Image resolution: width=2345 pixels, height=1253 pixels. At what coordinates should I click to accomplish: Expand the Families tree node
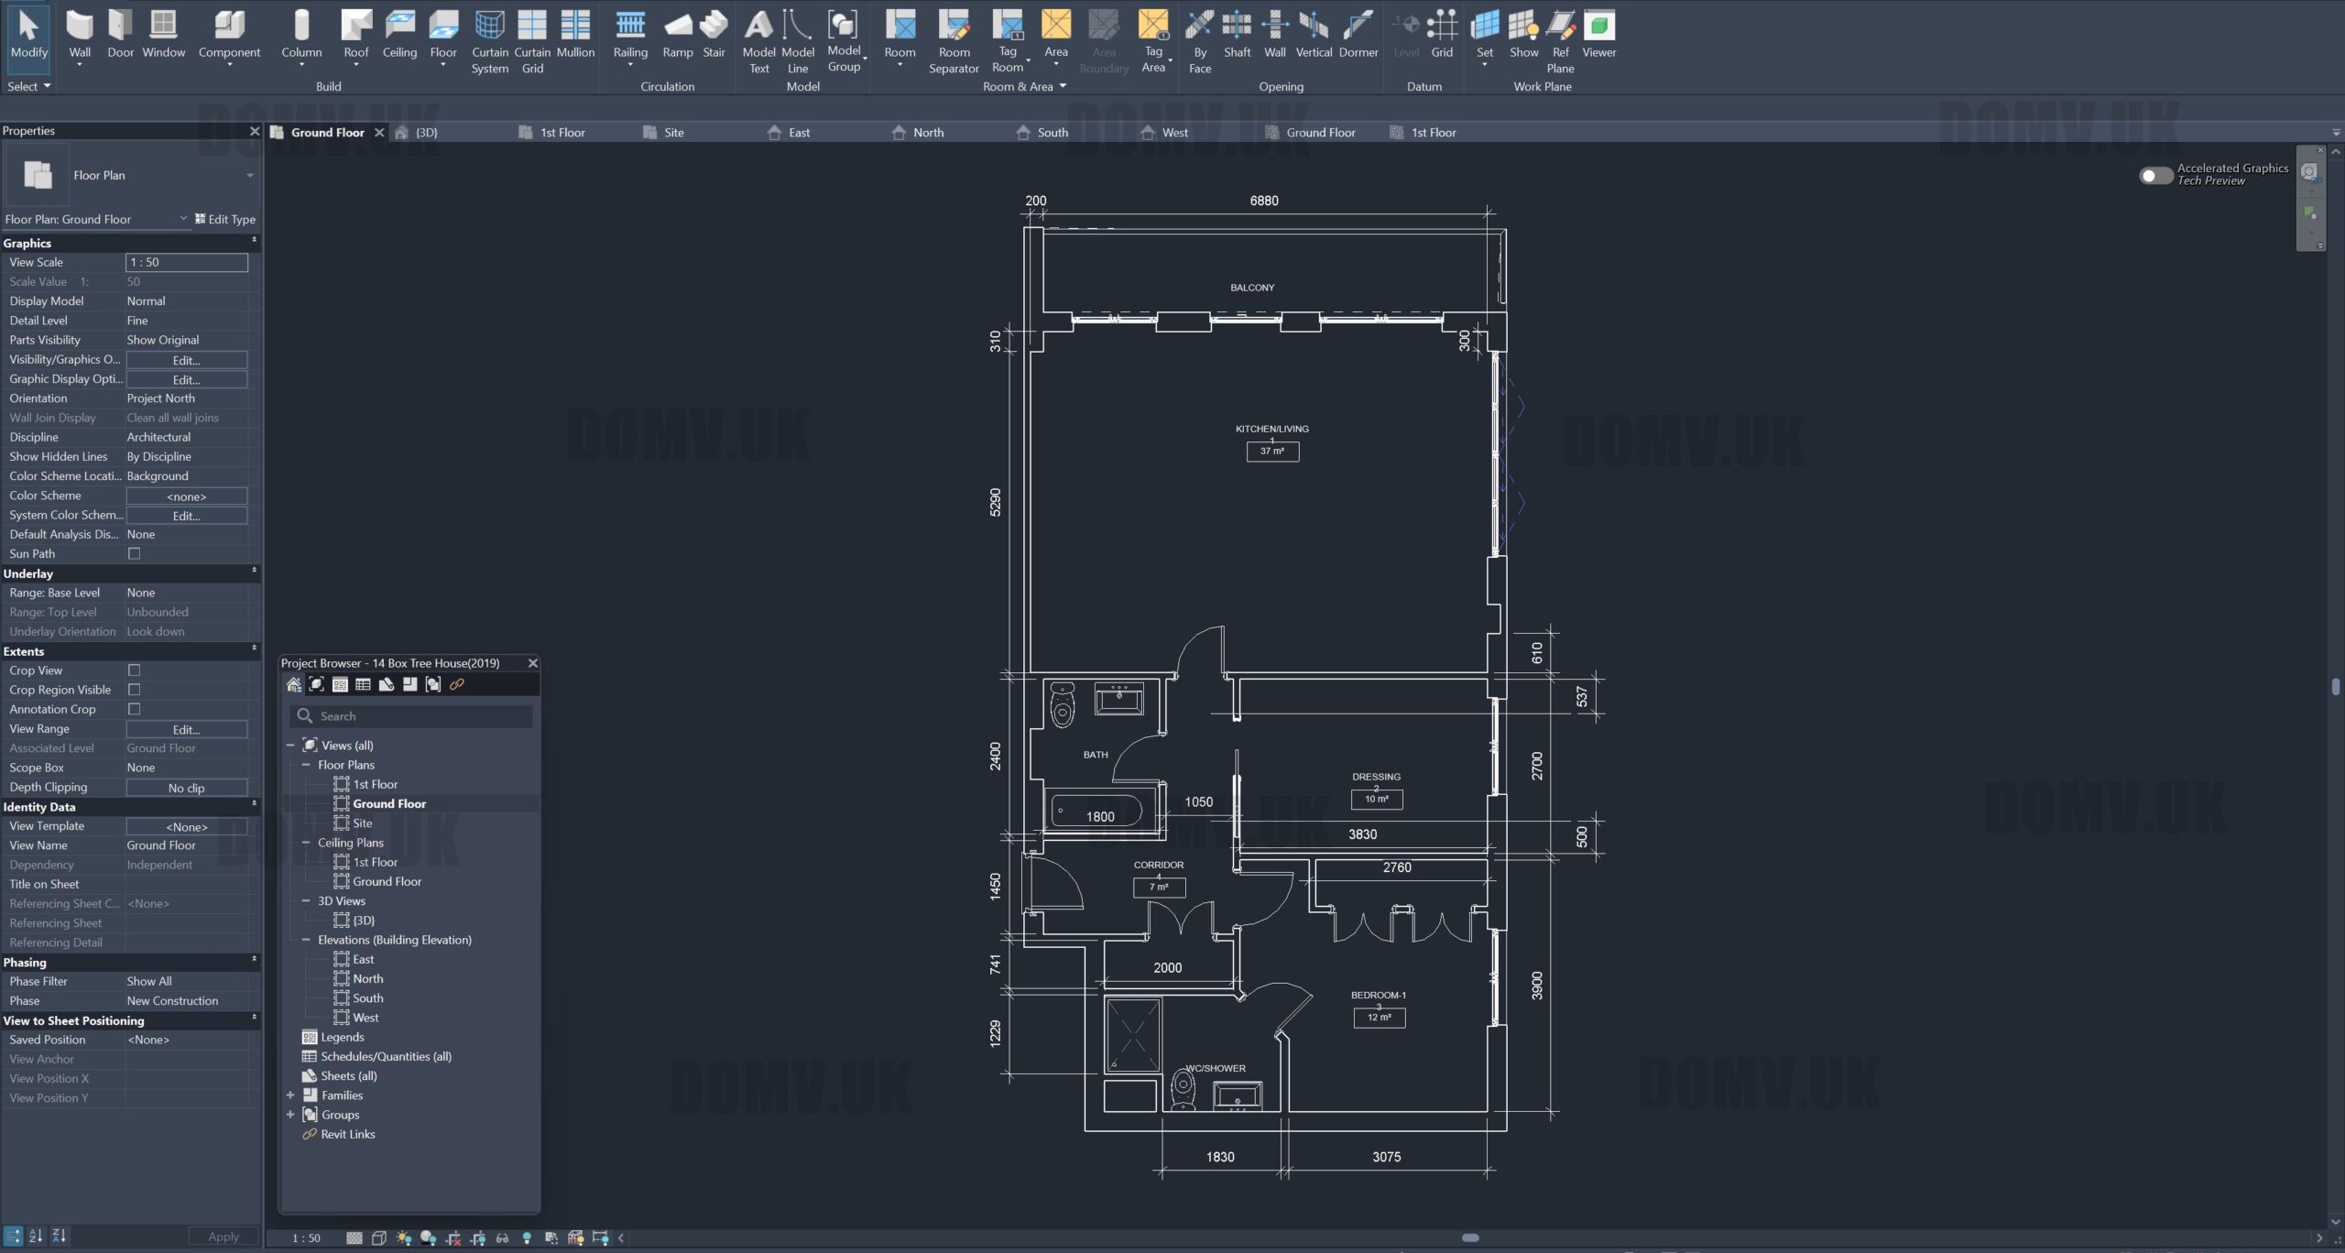[290, 1095]
